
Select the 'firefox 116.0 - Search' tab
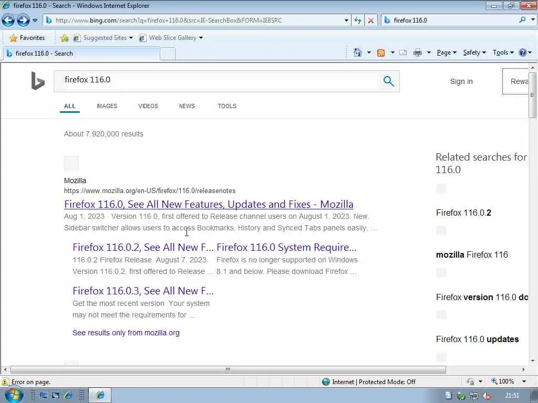(x=81, y=54)
